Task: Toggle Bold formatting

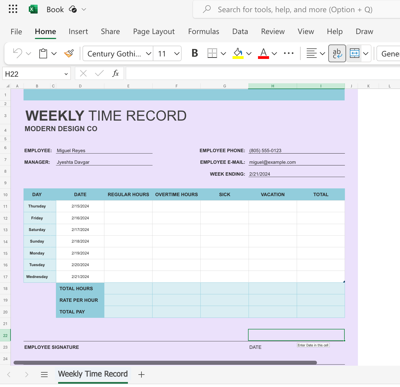Action: coord(195,53)
